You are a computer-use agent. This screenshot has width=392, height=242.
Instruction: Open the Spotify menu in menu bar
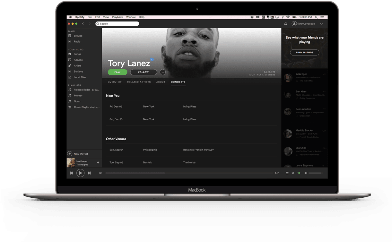pos(80,17)
